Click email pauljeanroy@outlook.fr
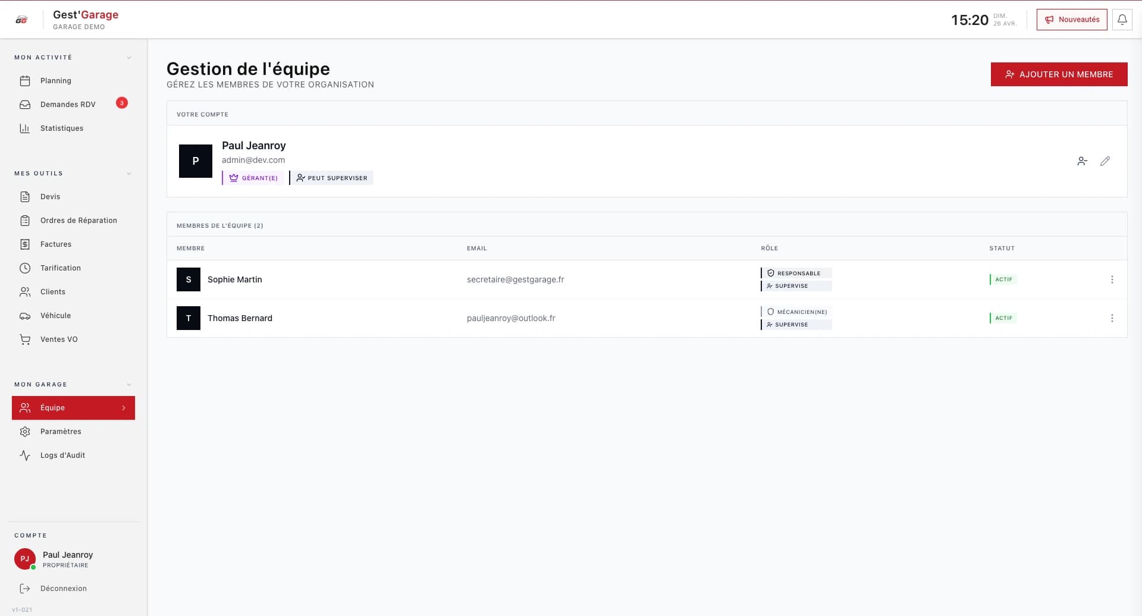 pyautogui.click(x=511, y=318)
